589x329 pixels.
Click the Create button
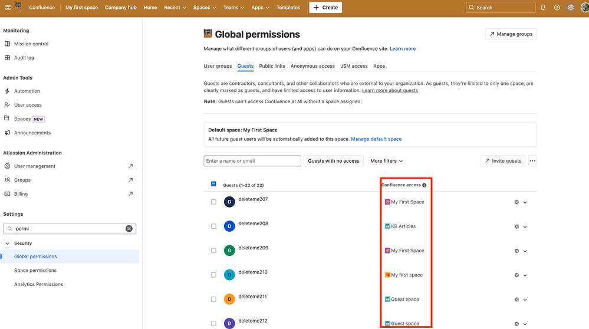[325, 8]
